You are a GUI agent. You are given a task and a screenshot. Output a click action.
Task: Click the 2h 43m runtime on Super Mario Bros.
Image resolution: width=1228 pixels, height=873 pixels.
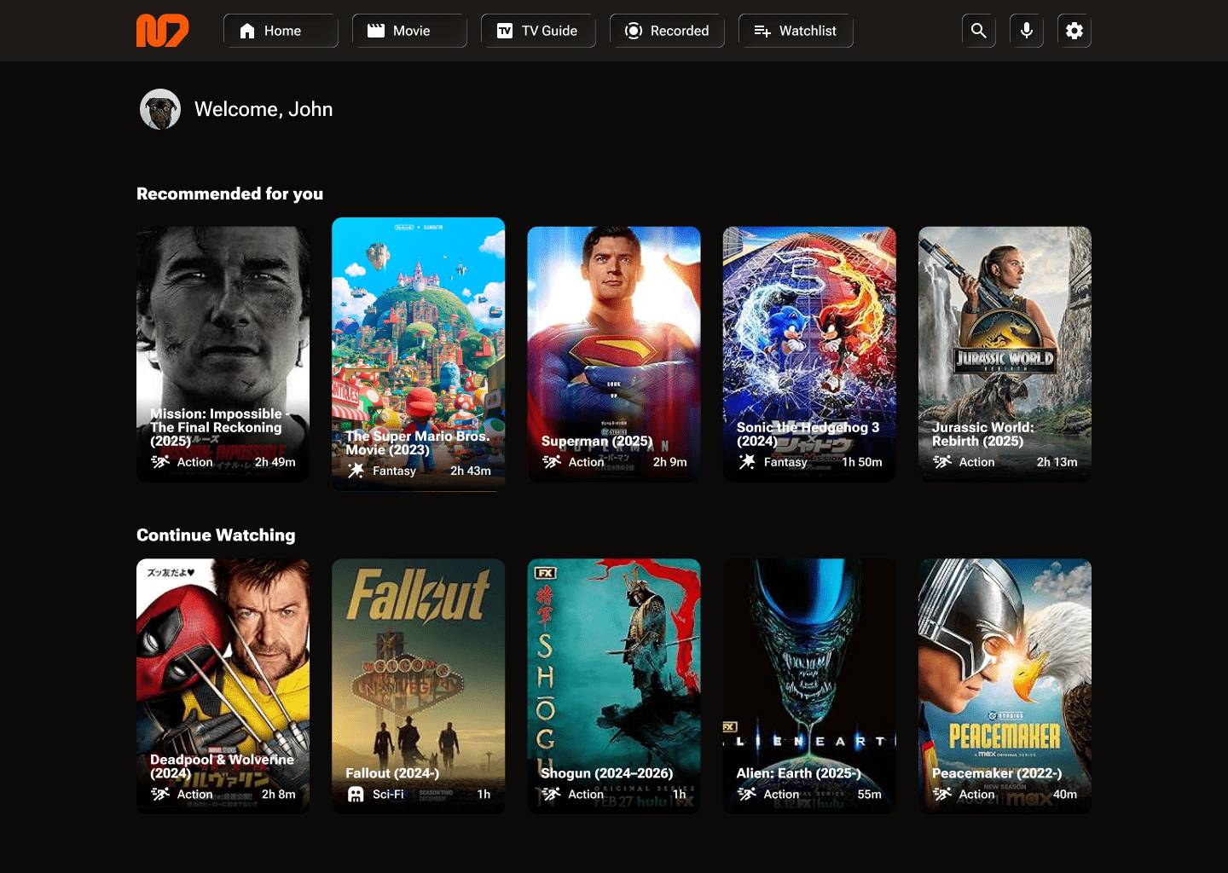tap(471, 471)
